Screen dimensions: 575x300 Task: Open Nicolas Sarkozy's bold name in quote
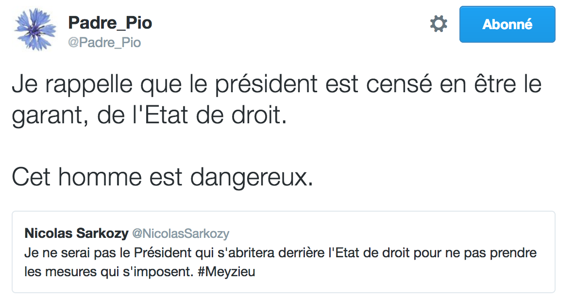pyautogui.click(x=76, y=233)
